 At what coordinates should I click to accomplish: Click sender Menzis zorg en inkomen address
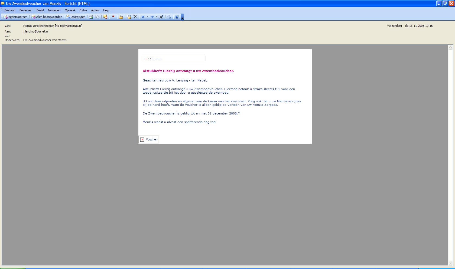(x=53, y=26)
